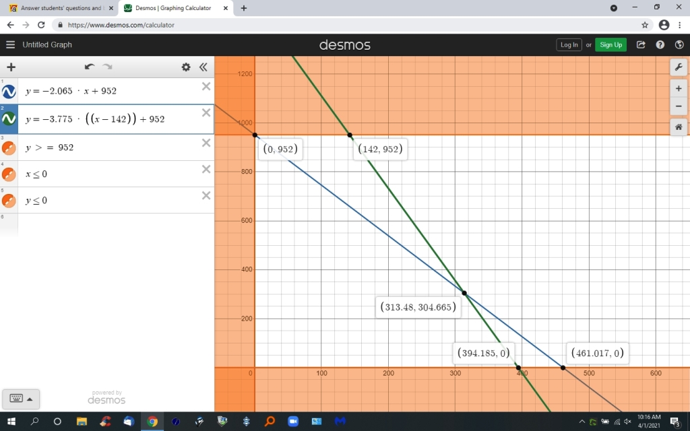Delete the x ≤ 0 expression
The image size is (690, 431).
206,169
